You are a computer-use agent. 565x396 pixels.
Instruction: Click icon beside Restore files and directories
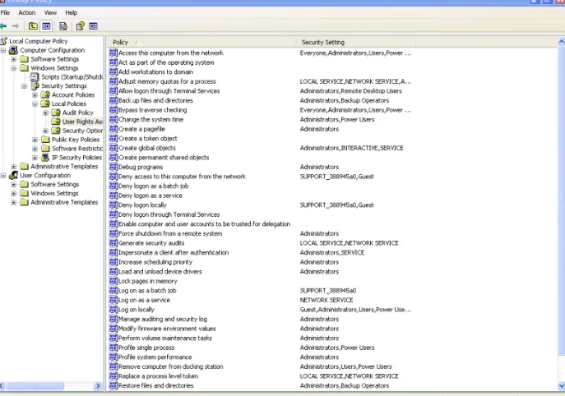coord(113,385)
